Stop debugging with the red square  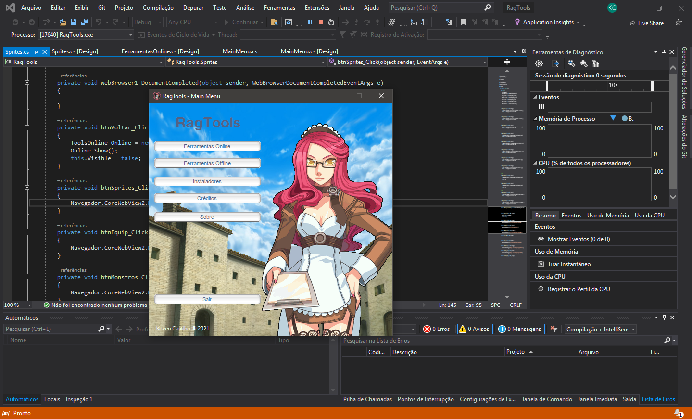(x=321, y=22)
